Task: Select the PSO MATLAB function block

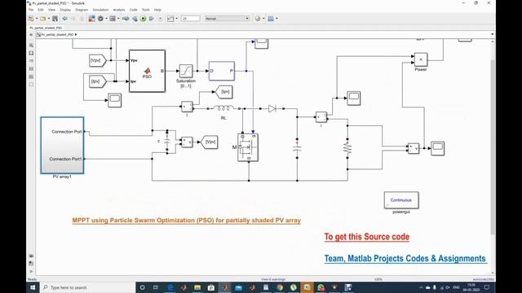Action: click(x=147, y=71)
